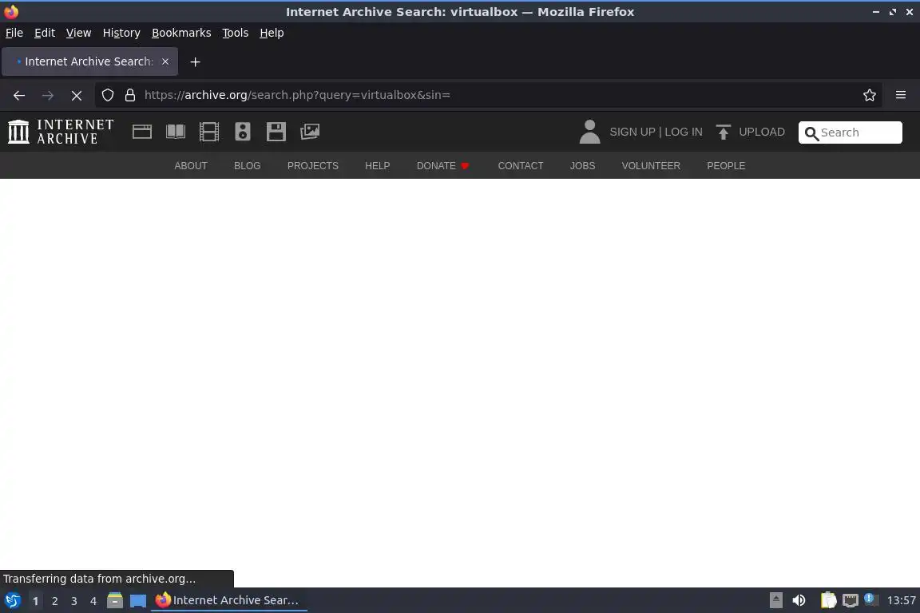Open the PROJECTS link
Image resolution: width=920 pixels, height=613 pixels.
click(x=313, y=166)
